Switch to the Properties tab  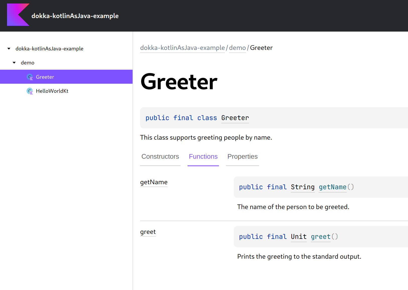point(243,157)
